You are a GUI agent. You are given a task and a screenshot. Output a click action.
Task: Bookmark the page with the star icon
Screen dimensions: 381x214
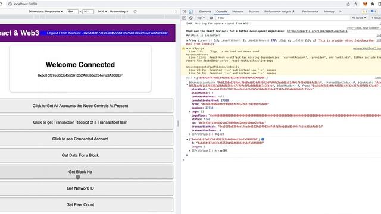(356, 4)
